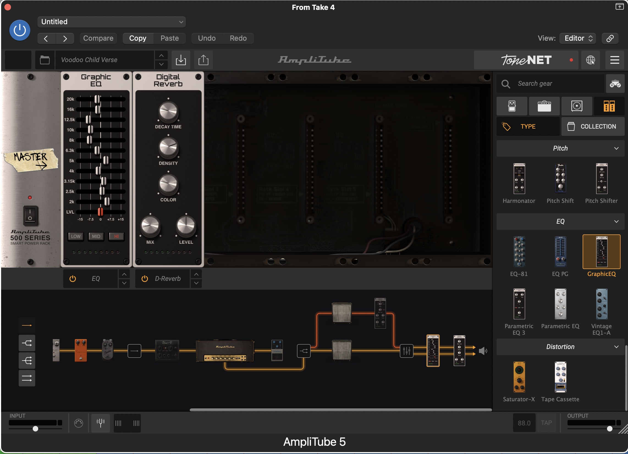628x454 pixels.
Task: Toggle the D-Reverb slot power button
Action: [145, 278]
